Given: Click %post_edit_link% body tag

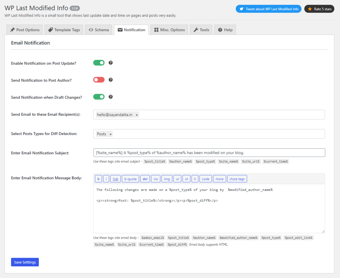Looking at the screenshot, I should click(x=298, y=238).
